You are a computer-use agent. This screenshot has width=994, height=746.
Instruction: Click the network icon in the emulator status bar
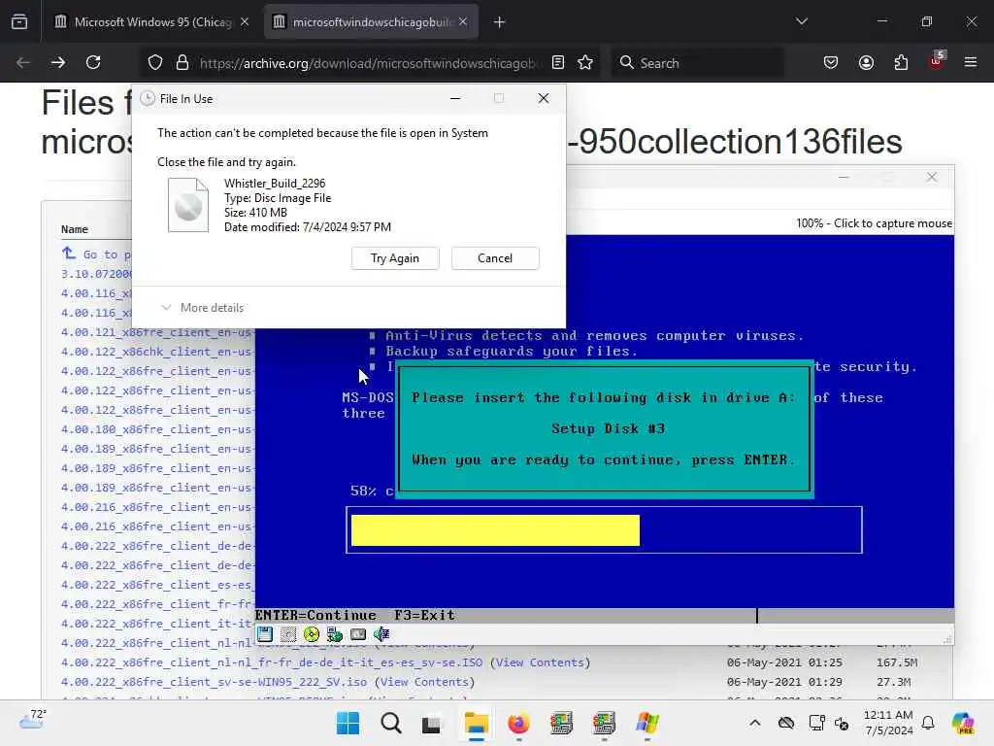335,633
